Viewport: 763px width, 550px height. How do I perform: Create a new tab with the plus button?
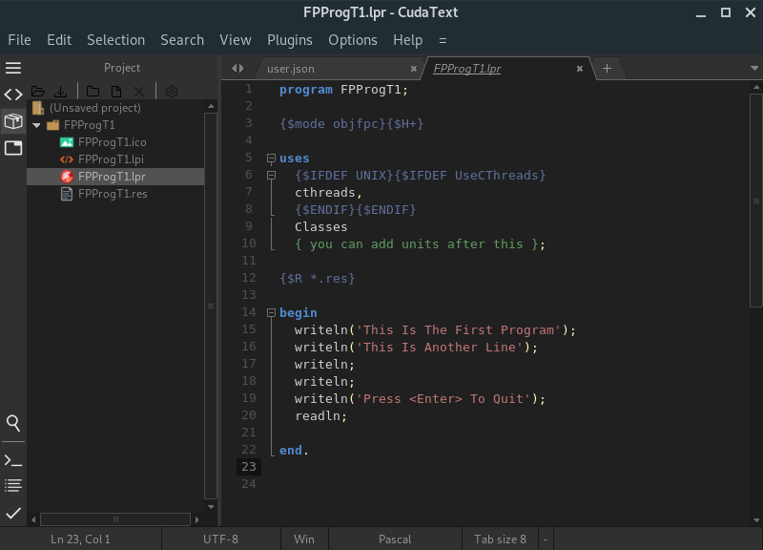pyautogui.click(x=607, y=69)
